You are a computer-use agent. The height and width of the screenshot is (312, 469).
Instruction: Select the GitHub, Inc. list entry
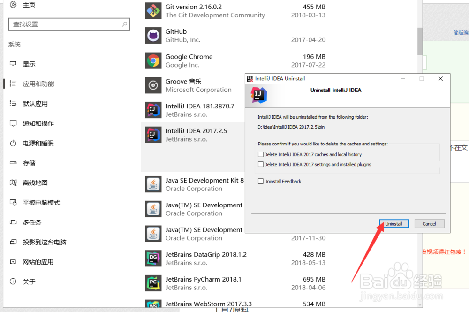pos(235,36)
